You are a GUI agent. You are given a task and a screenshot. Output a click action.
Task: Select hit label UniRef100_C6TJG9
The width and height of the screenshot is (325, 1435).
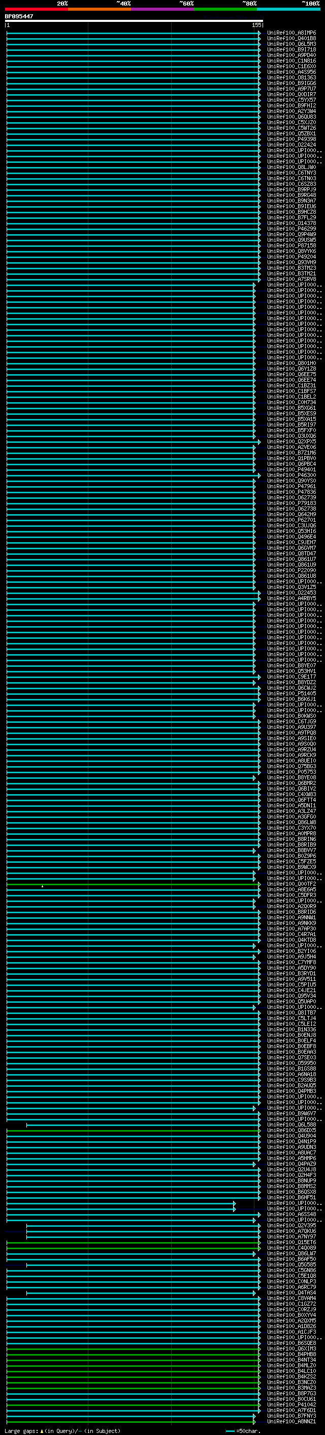pos(291,721)
